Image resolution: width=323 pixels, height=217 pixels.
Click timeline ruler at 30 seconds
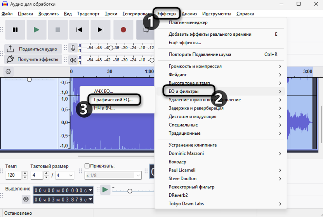point(110,72)
